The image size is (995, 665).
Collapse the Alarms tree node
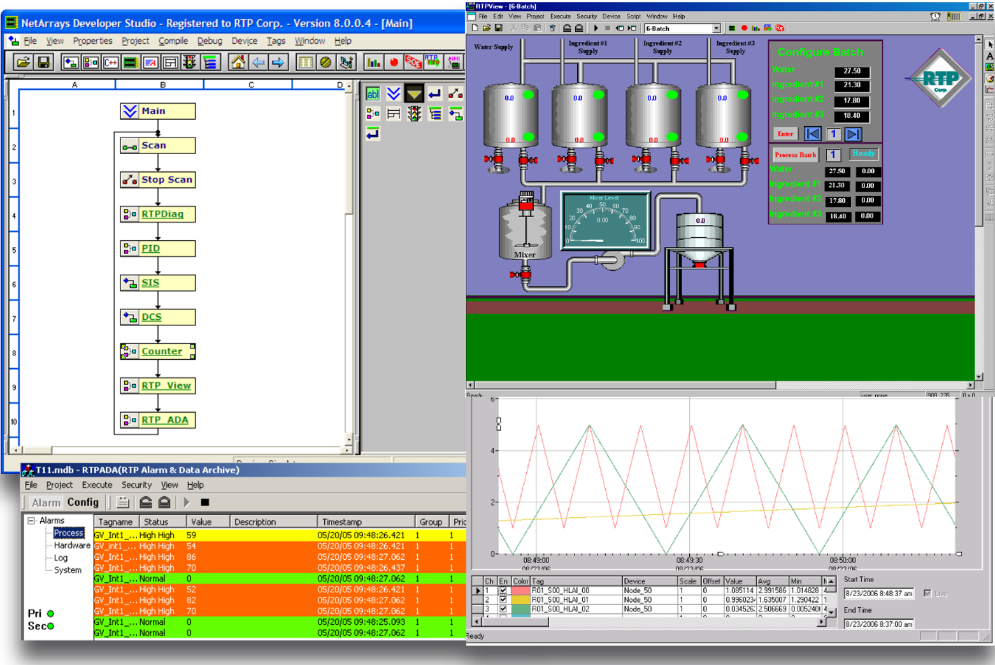coord(31,520)
